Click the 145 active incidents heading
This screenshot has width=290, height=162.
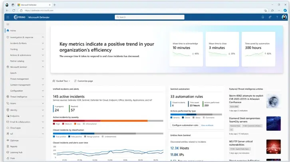(x=69, y=96)
